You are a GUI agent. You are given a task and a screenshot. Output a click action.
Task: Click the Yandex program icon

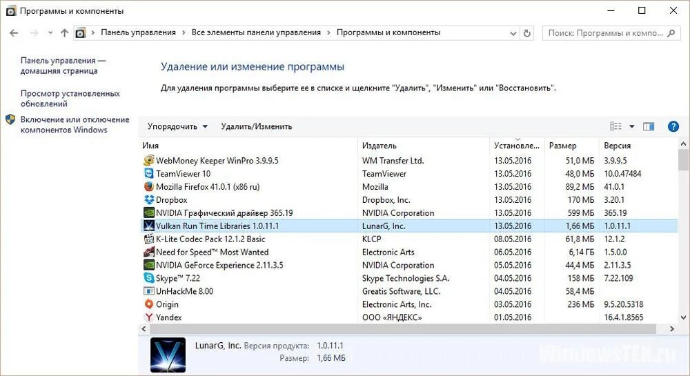click(x=149, y=317)
